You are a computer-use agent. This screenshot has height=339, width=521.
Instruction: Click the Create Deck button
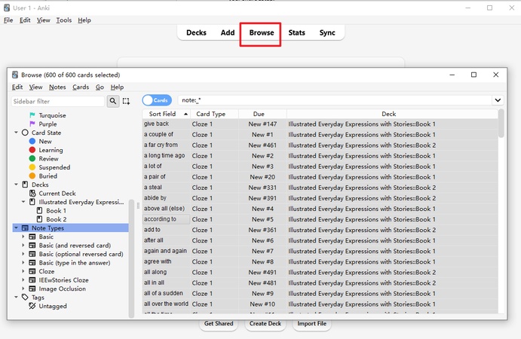click(x=265, y=324)
